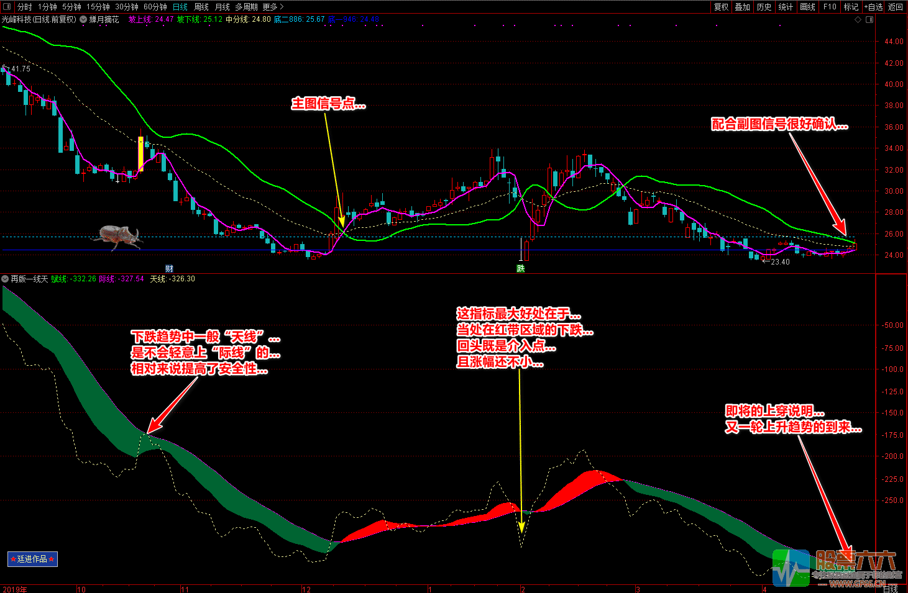Click the 财 financial marker icon

[x=169, y=268]
